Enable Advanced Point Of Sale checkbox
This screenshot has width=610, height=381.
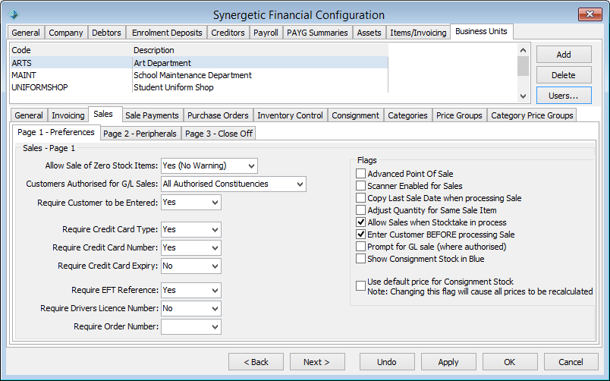click(x=360, y=174)
